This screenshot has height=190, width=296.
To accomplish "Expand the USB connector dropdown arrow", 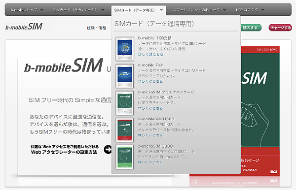I will pos(262,10).
